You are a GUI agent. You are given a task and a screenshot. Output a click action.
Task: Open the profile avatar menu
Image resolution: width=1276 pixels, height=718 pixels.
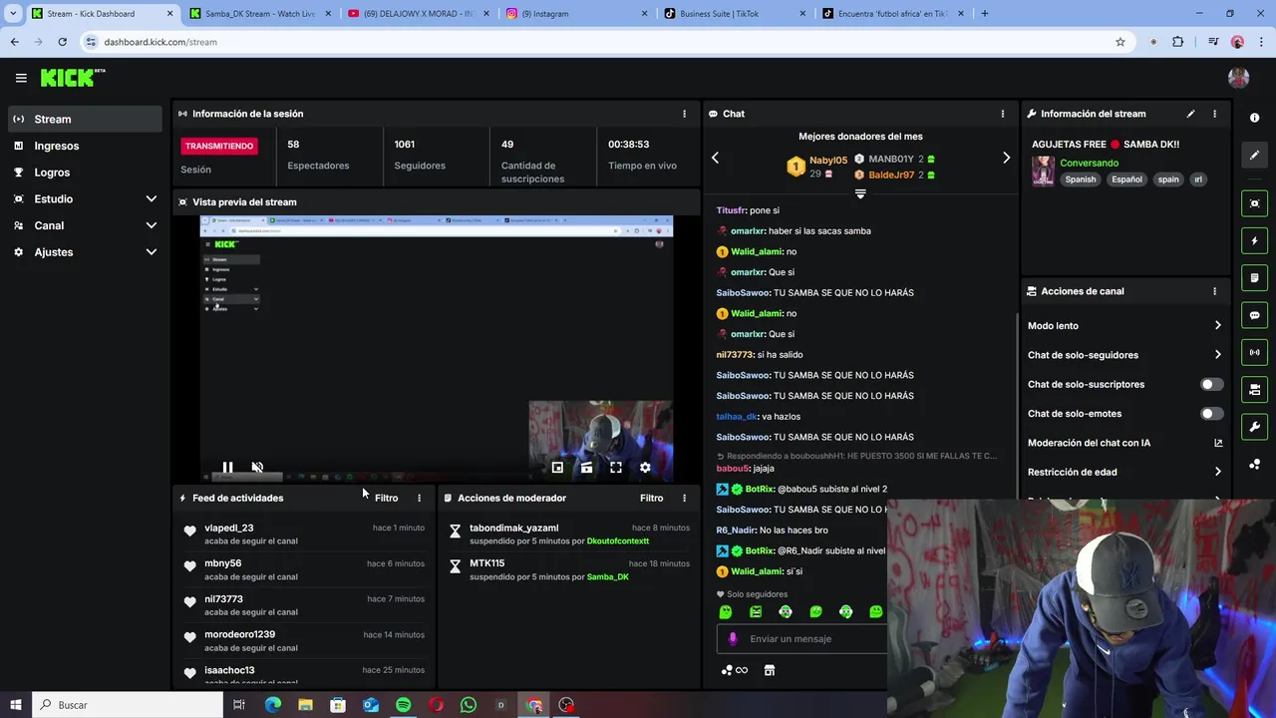(x=1238, y=78)
